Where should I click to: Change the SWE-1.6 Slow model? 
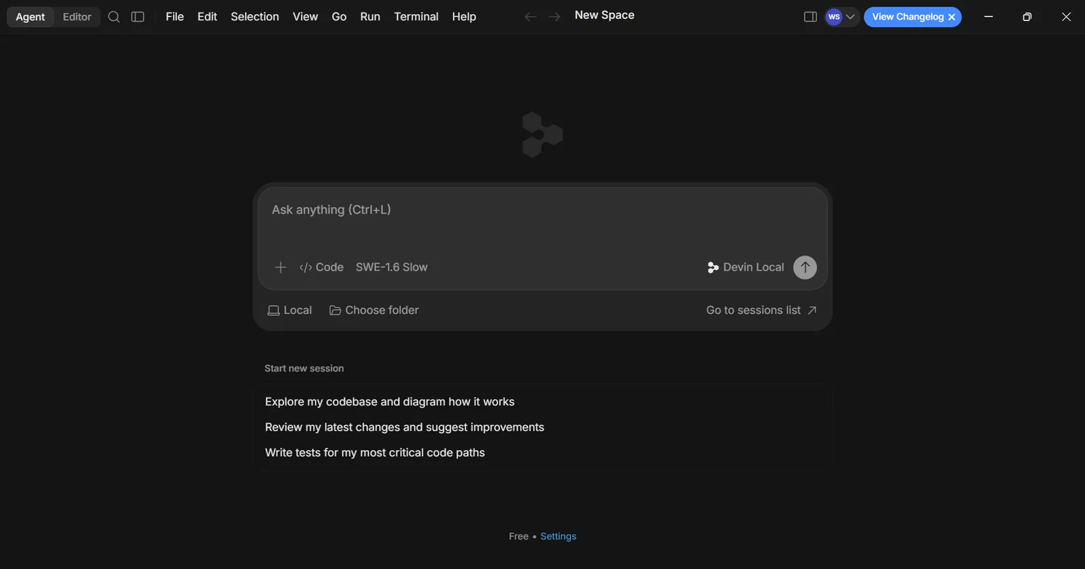391,267
